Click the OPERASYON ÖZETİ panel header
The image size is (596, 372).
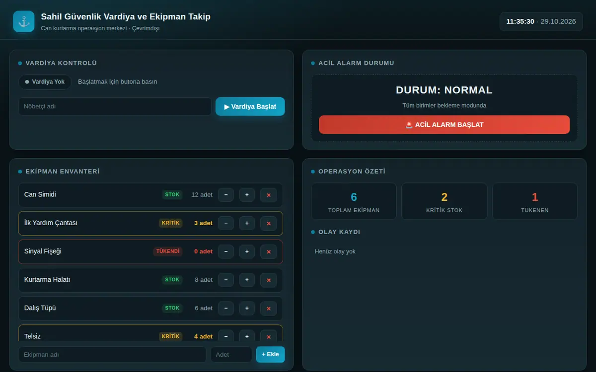[x=352, y=171]
